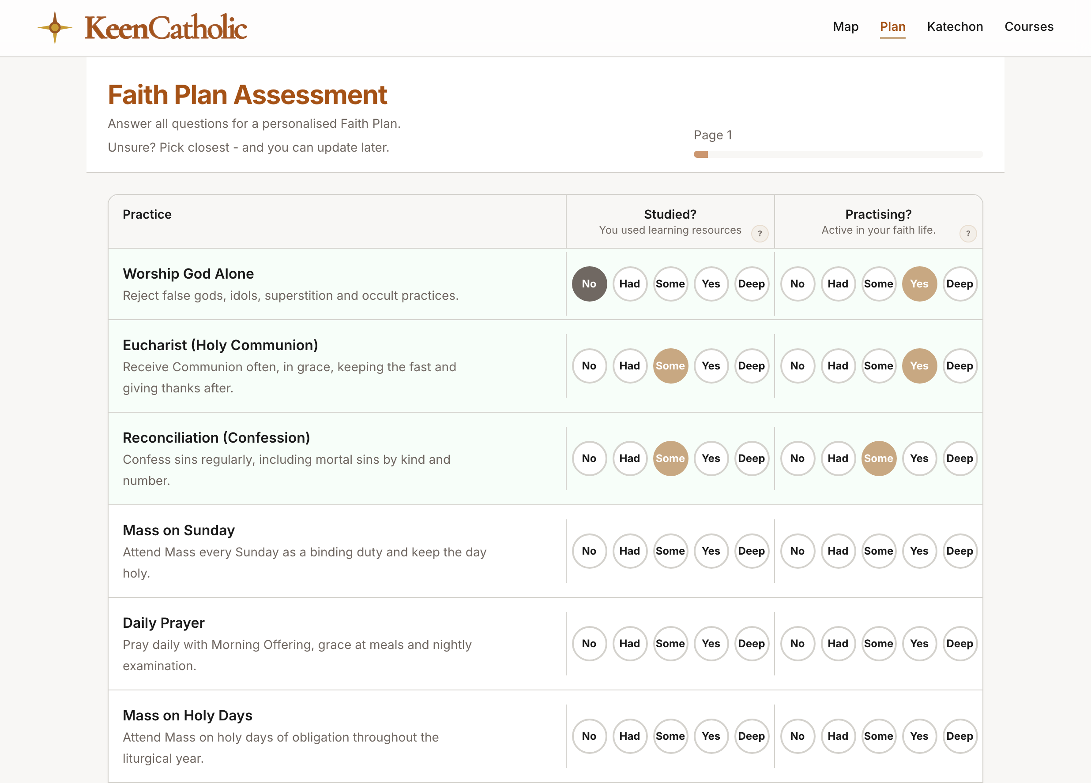Click the 'Practice' column header
This screenshot has width=1091, height=783.
(x=147, y=214)
